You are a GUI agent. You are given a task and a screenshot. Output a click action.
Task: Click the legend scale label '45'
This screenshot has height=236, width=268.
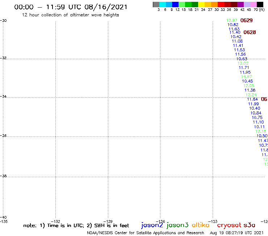249,10
